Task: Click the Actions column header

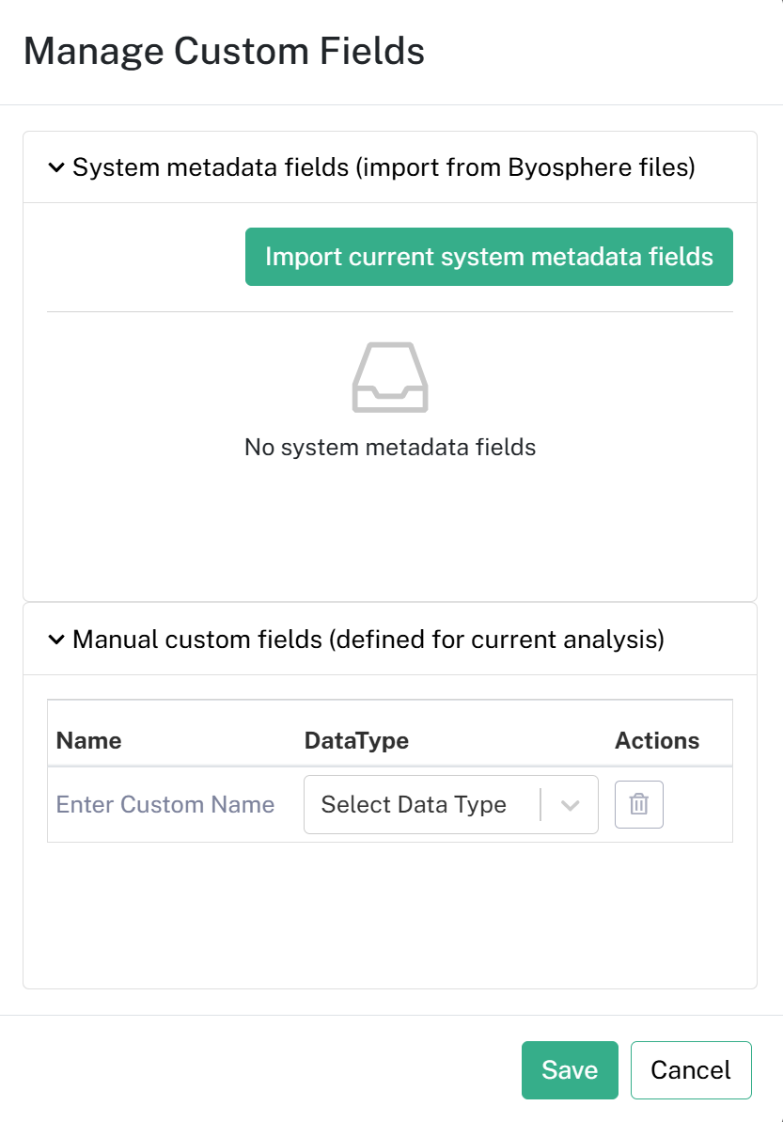Action: pyautogui.click(x=657, y=740)
